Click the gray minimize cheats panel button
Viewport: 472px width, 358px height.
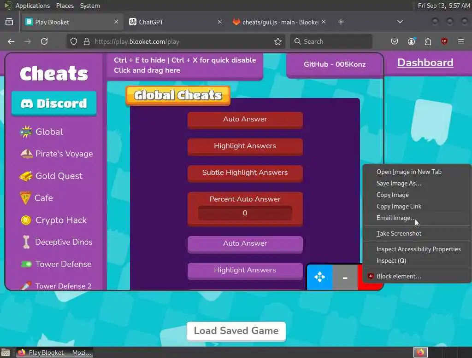pos(345,277)
